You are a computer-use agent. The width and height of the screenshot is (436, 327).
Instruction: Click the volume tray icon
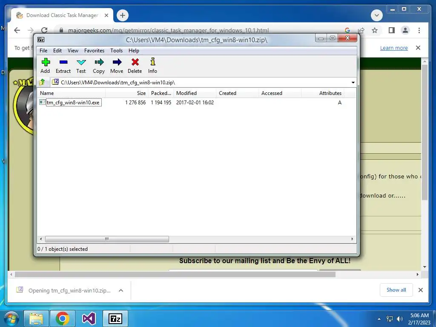coord(400,319)
